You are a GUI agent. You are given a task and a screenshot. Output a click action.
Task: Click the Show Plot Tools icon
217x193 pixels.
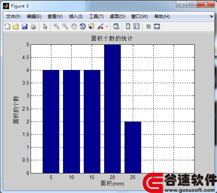pyautogui.click(x=157, y=26)
